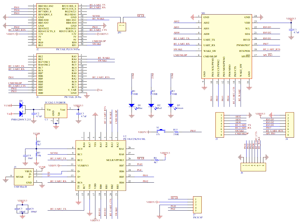The height and width of the screenshot is (224, 302).
Task: Pick resistor R6 4k7 on the MCLR line
Action: 156,160
